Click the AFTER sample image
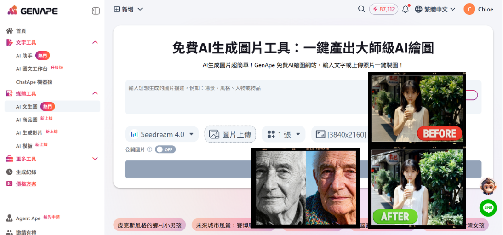The width and height of the screenshot is (503, 235). [417, 189]
